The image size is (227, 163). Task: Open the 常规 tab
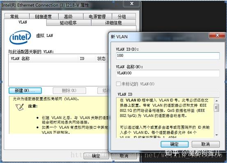click(x=17, y=16)
